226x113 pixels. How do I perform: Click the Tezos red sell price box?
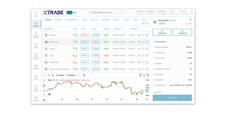pos(84,56)
